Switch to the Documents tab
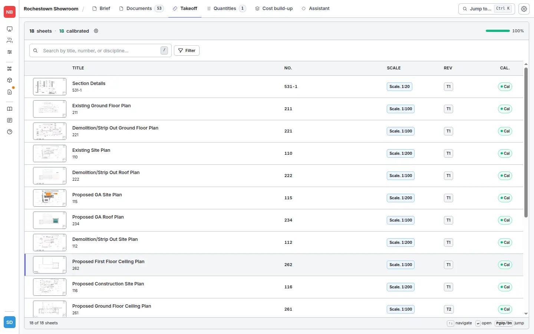This screenshot has height=334, width=534. pyautogui.click(x=141, y=9)
